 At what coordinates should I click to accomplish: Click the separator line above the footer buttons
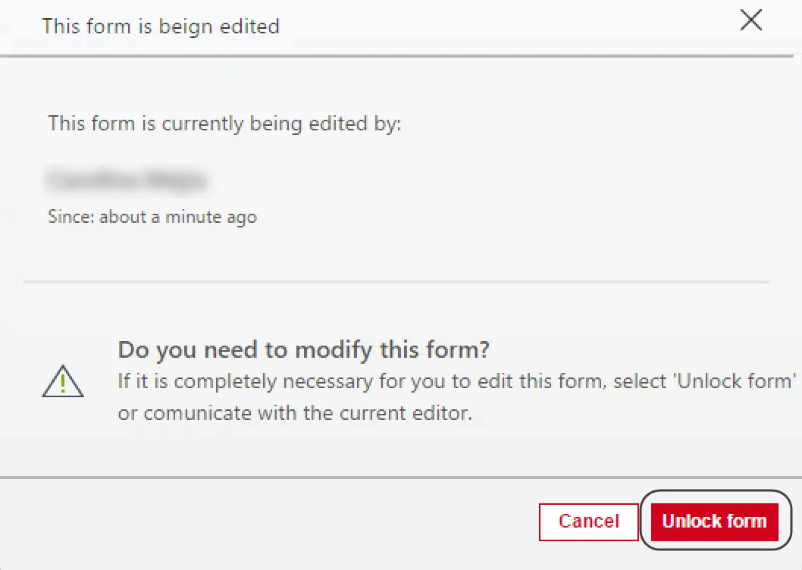pos(401,478)
